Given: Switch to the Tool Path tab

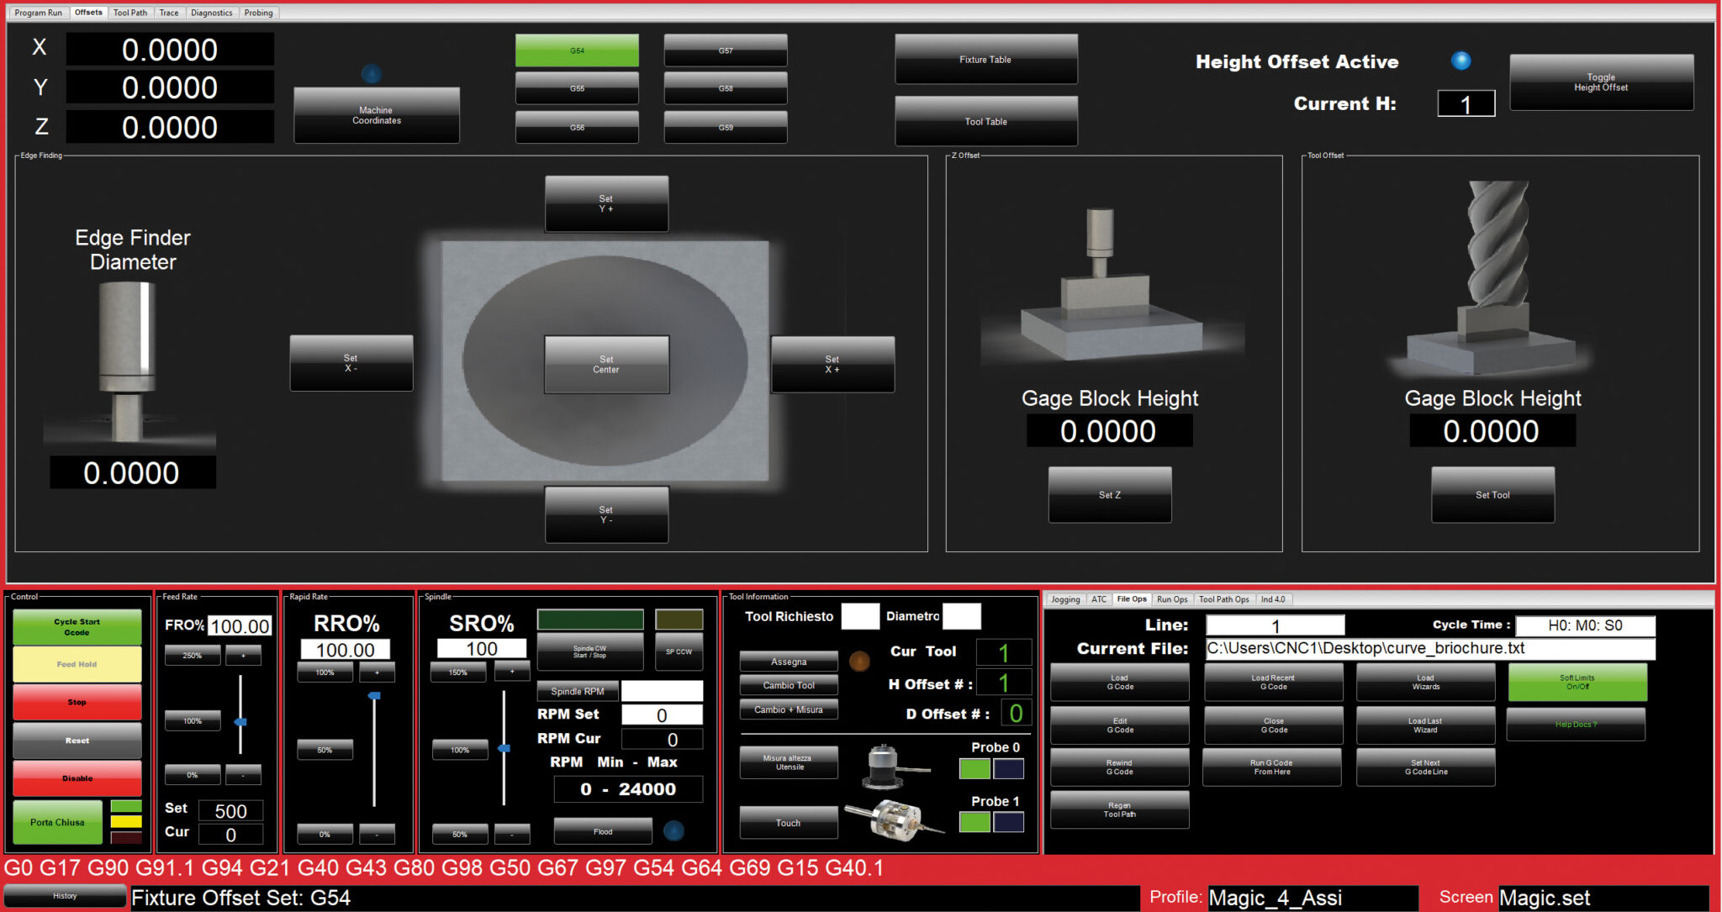Looking at the screenshot, I should coord(129,13).
